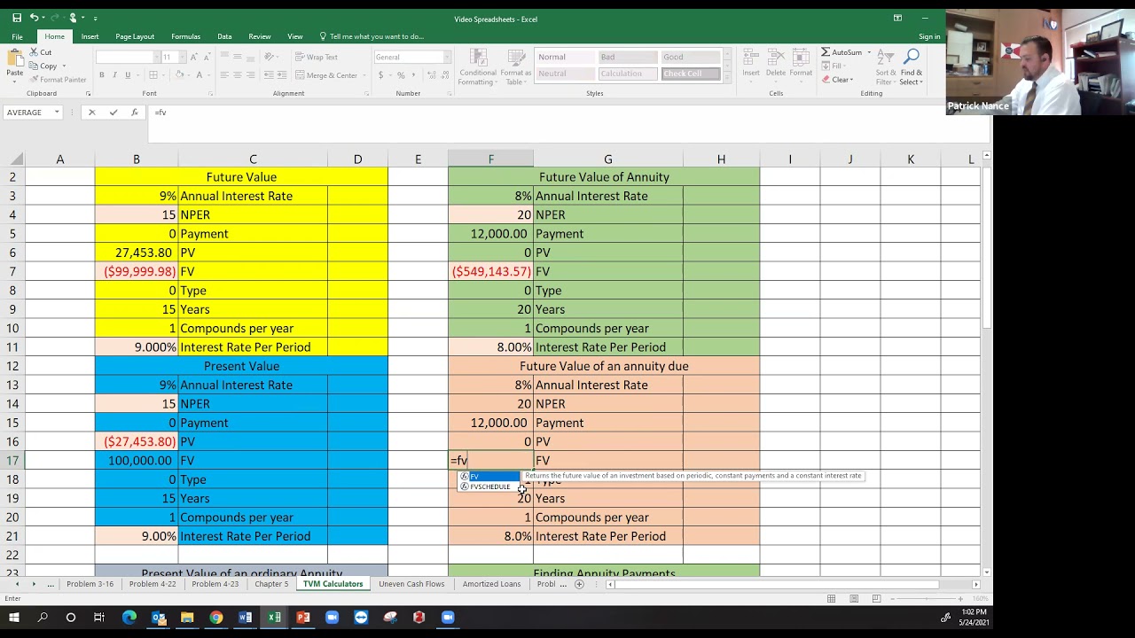Screen dimensions: 1135x638
Task: Select FVSCHEDULE from the autocomplete list
Action: [489, 486]
